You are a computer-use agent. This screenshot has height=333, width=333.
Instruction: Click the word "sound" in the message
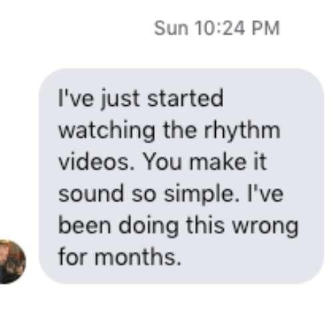point(91,193)
